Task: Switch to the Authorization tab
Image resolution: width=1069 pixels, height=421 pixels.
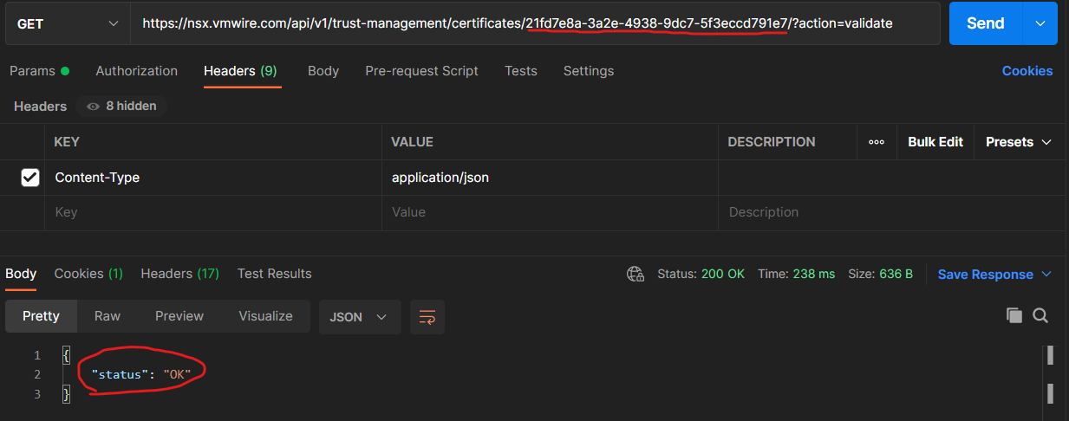Action: [x=136, y=71]
